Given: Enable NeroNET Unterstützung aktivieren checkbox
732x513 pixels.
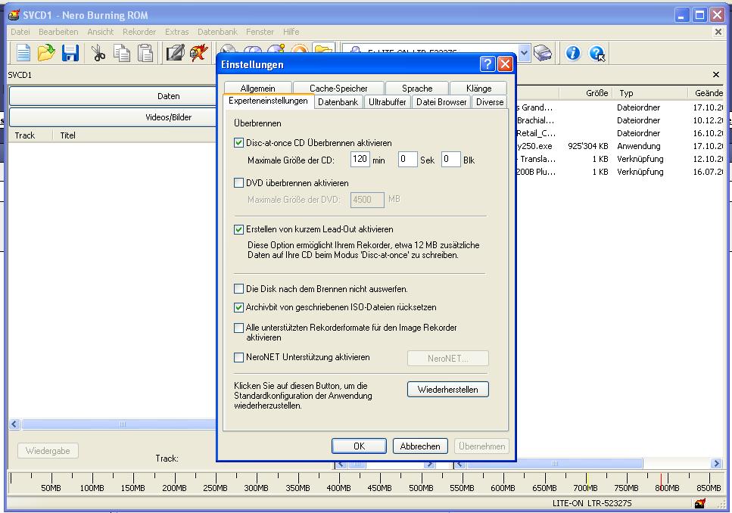Looking at the screenshot, I should click(239, 357).
